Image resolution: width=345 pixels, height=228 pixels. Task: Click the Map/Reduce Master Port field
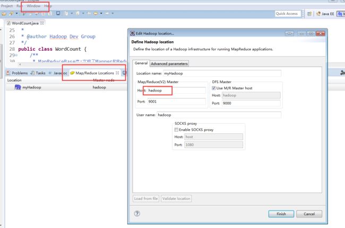[176, 102]
